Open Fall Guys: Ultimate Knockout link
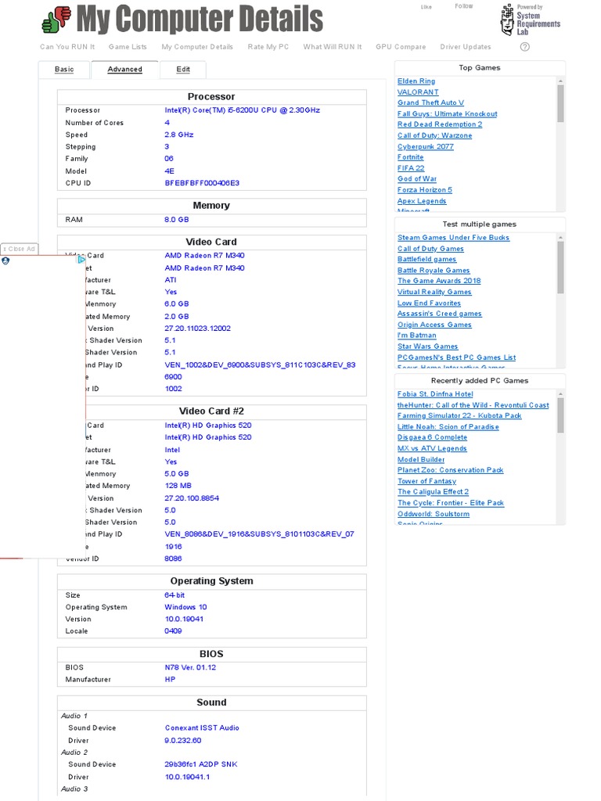The height and width of the screenshot is (801, 601). (x=447, y=114)
